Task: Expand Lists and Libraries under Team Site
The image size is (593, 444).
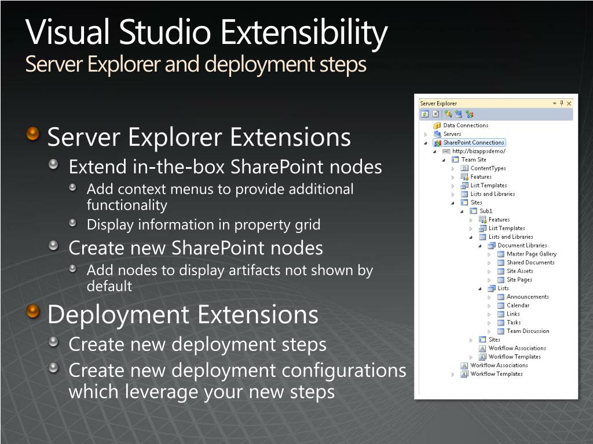Action: click(453, 194)
